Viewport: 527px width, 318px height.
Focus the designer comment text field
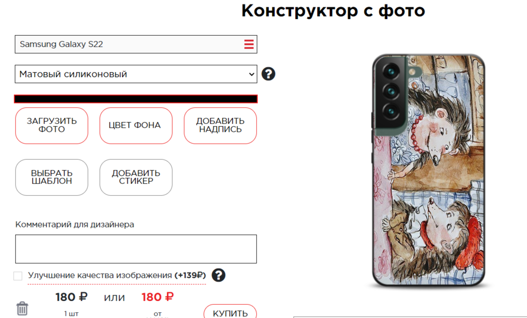(136, 249)
